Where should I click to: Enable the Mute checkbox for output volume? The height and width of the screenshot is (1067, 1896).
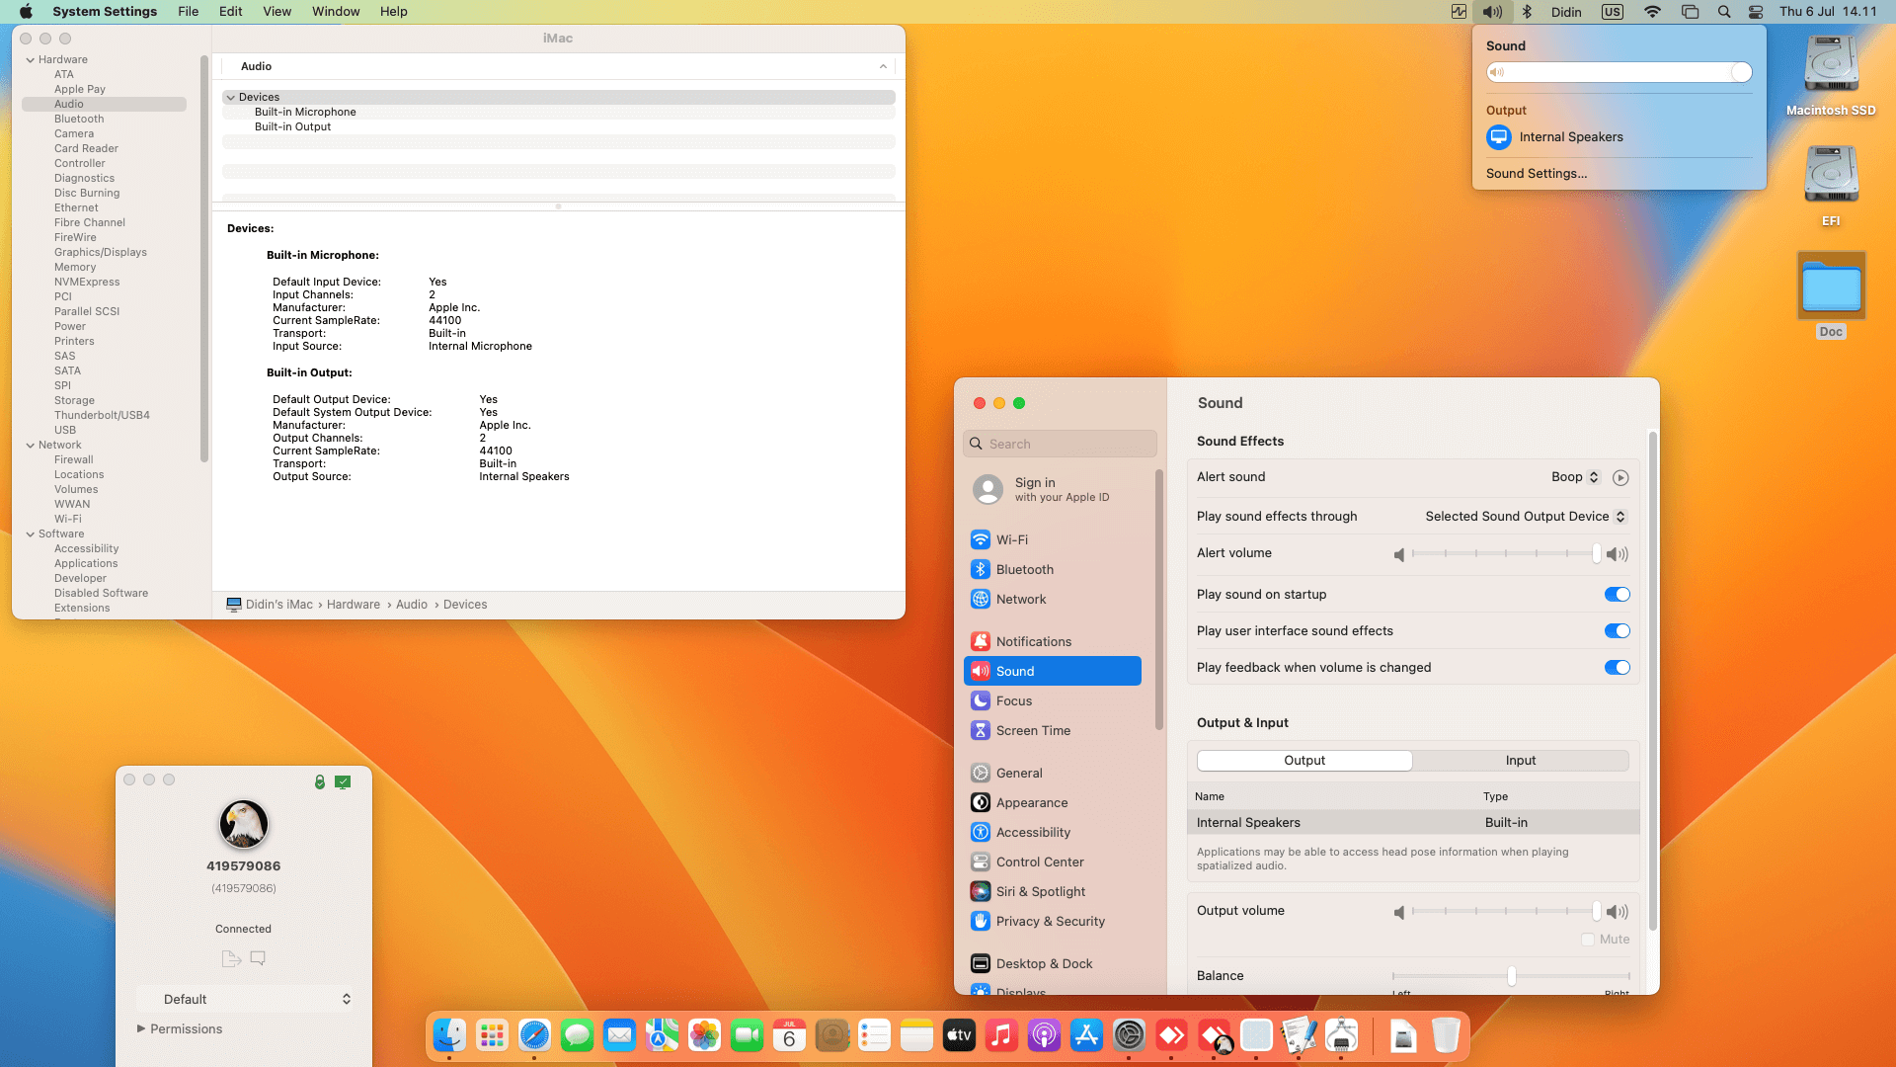[x=1588, y=939]
